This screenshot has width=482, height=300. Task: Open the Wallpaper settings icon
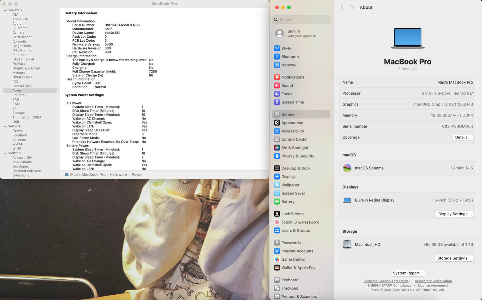pyautogui.click(x=277, y=185)
